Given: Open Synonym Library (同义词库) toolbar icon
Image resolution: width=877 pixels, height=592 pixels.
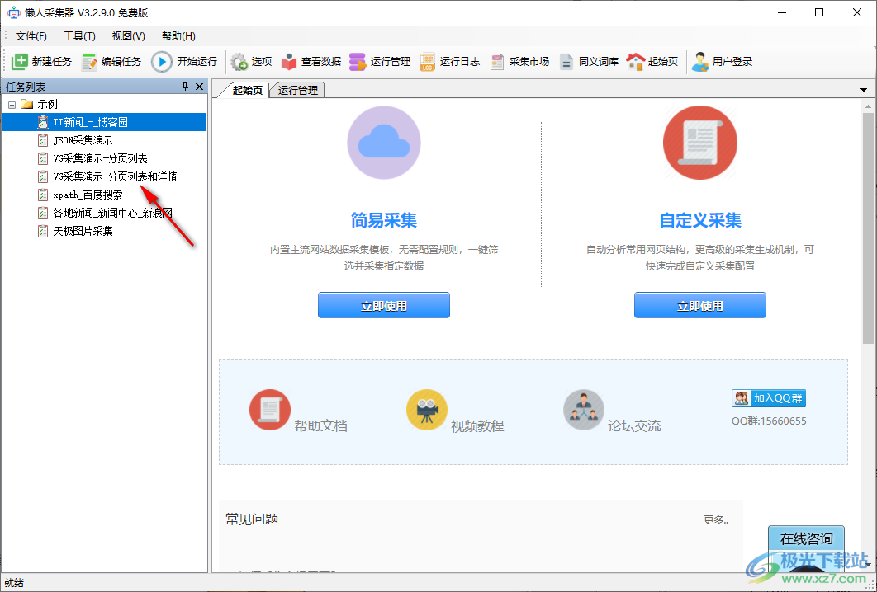Looking at the screenshot, I should 566,62.
